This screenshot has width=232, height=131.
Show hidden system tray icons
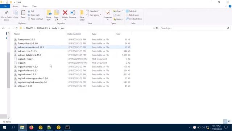coord(190,127)
